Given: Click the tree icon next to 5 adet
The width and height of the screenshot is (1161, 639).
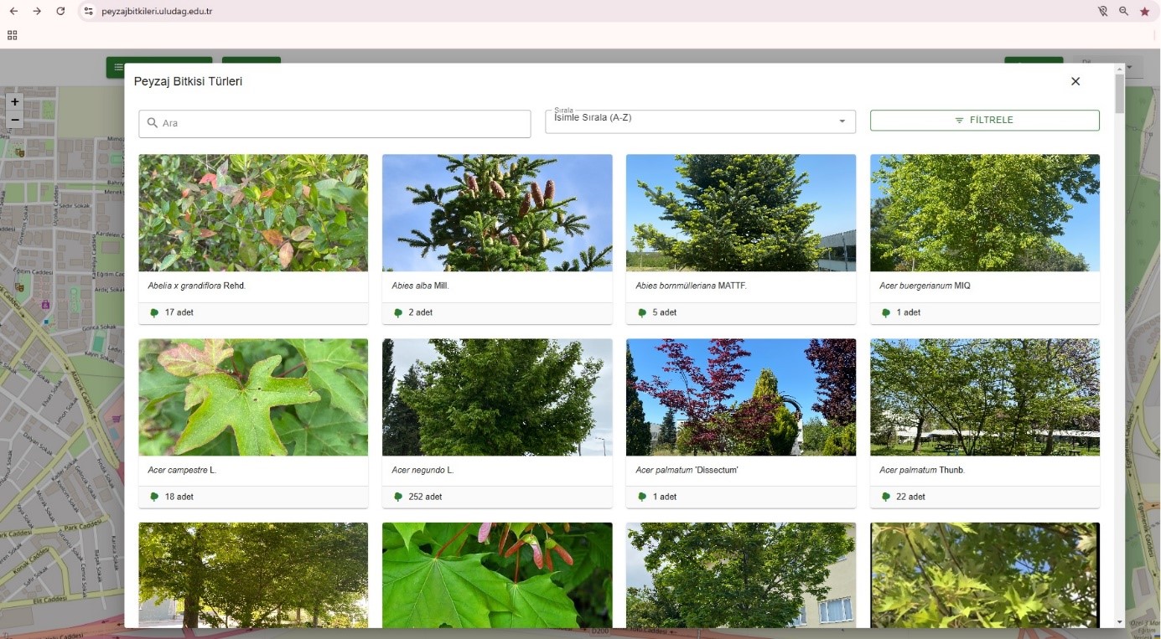Looking at the screenshot, I should point(642,312).
